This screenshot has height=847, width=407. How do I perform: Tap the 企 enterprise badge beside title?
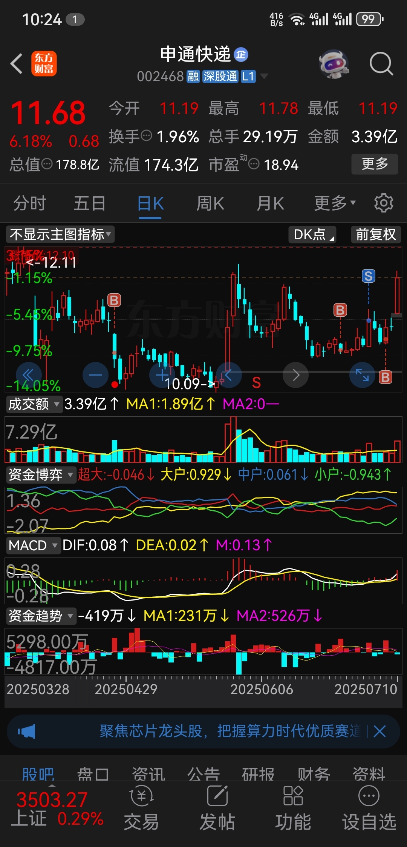241,55
